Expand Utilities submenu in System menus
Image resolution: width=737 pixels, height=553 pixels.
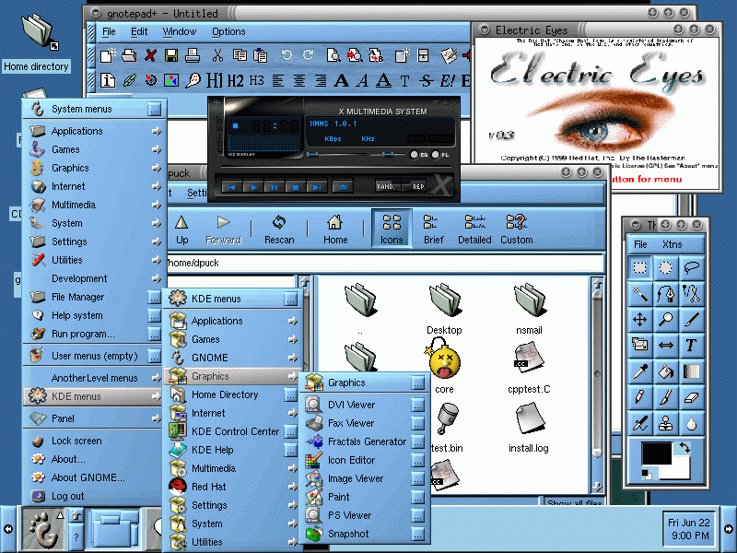[x=94, y=260]
